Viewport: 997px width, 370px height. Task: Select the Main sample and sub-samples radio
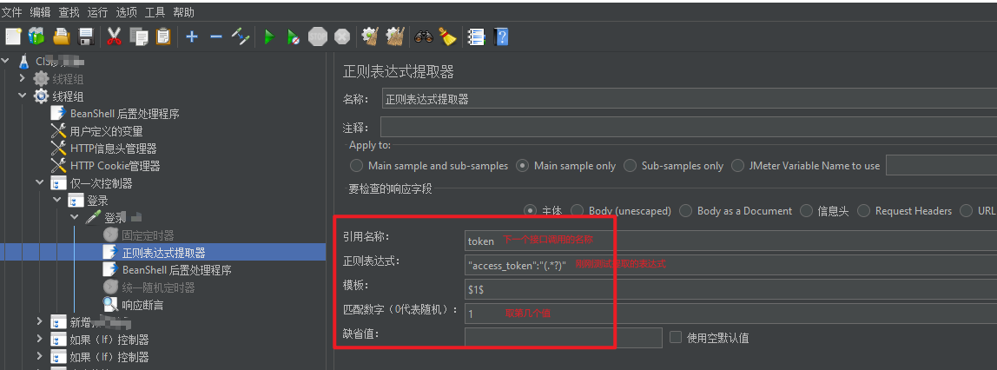(x=356, y=165)
